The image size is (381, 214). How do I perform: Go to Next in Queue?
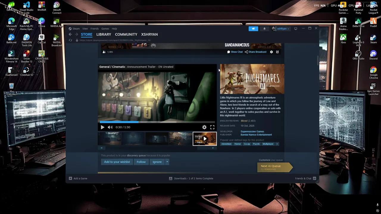coord(274,167)
